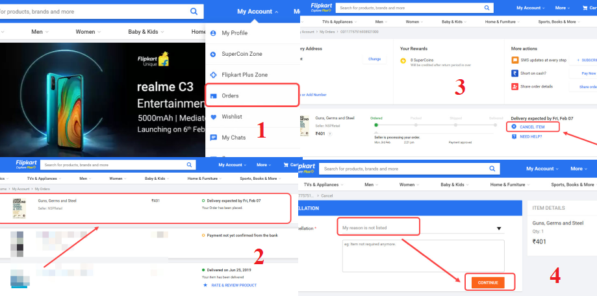Select SuperCoin Zone menu entry
This screenshot has height=296, width=597.
[x=242, y=54]
